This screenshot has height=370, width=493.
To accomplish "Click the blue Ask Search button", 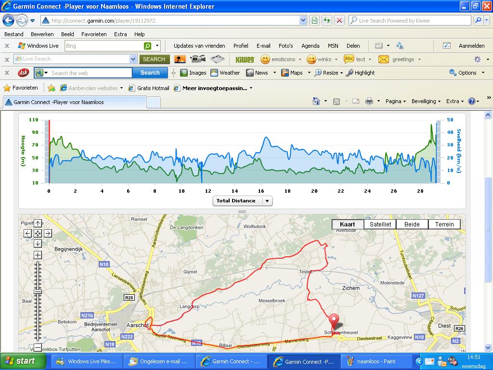I will pyautogui.click(x=150, y=73).
